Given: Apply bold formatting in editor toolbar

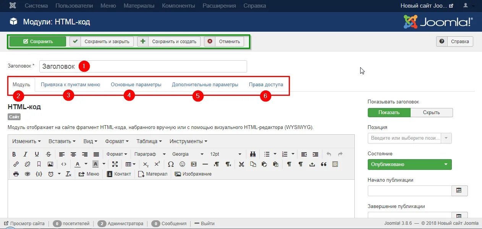Looking at the screenshot, I should click(x=14, y=154).
